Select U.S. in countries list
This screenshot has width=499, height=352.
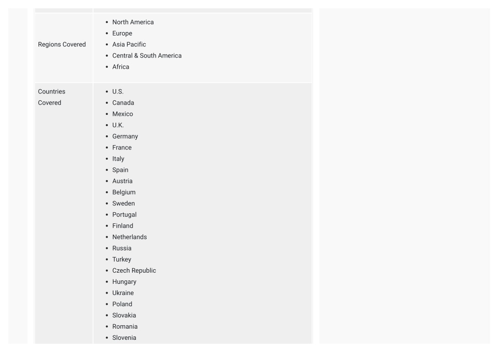[x=118, y=92]
